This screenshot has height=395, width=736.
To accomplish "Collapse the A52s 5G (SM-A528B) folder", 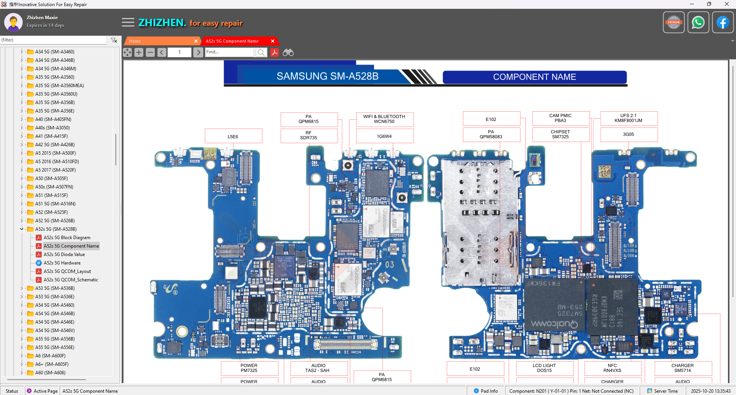I will pos(22,229).
